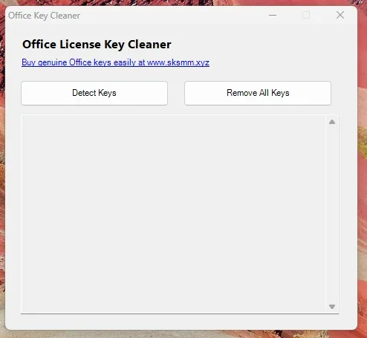This screenshot has height=338, width=367.
Task: Click the Detect Keys button
Action: (x=94, y=93)
